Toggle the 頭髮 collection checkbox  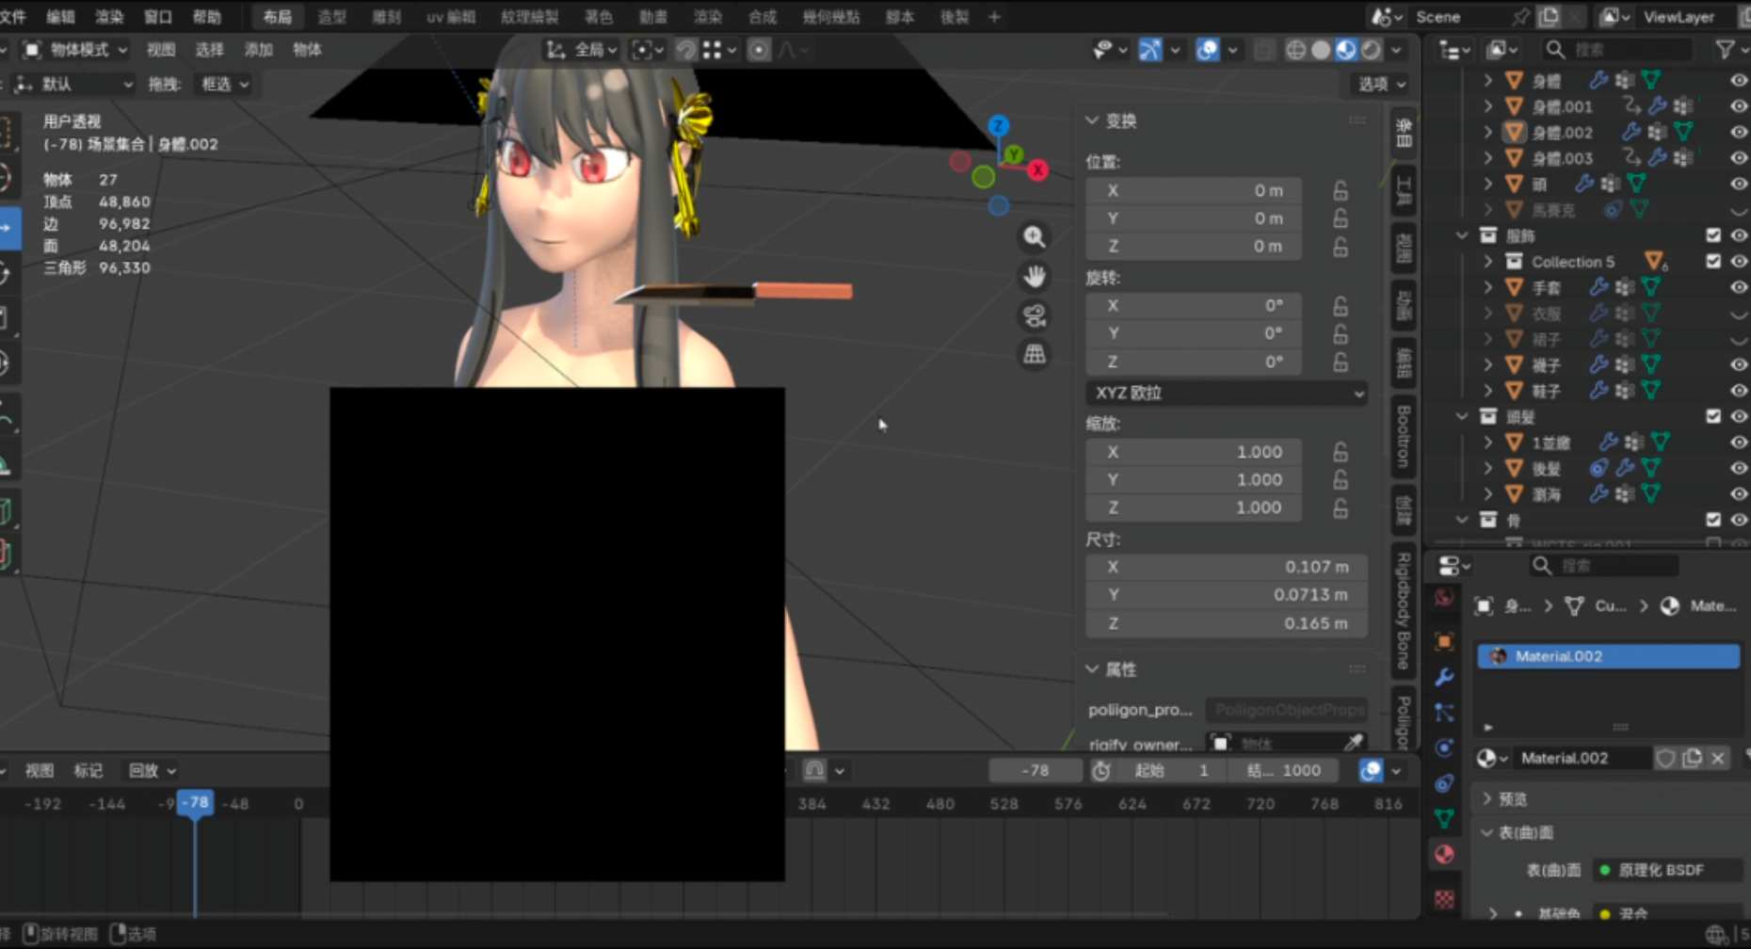pyautogui.click(x=1713, y=416)
